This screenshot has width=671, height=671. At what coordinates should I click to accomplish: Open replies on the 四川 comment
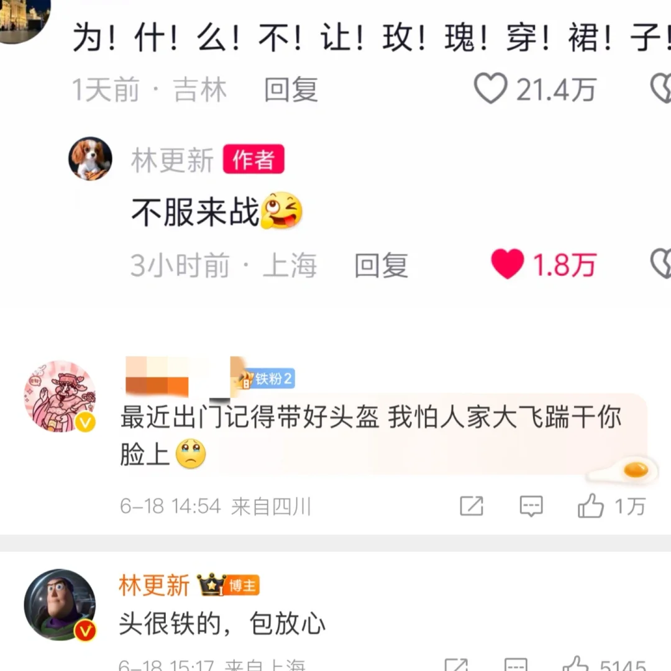pyautogui.click(x=531, y=506)
